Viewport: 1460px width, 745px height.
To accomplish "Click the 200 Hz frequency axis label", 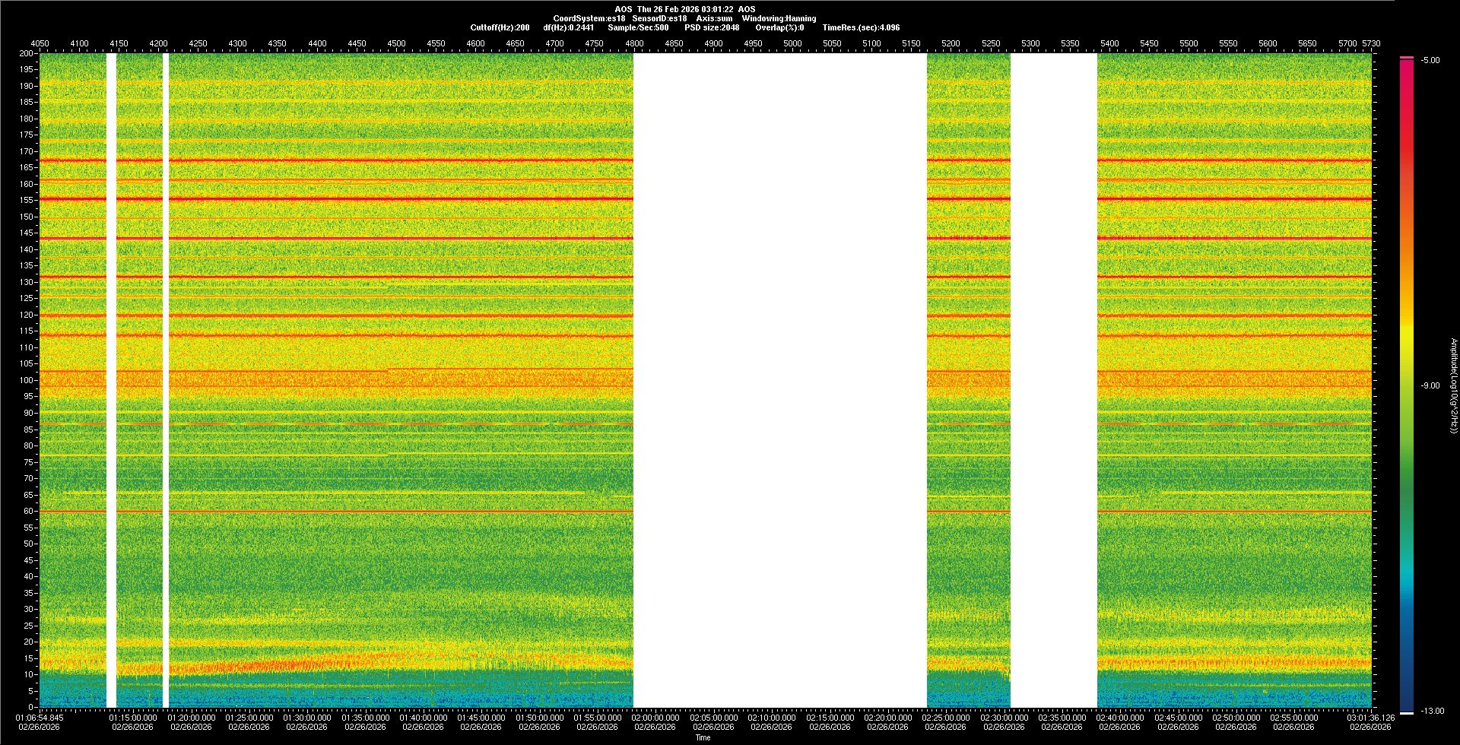I will tap(26, 54).
